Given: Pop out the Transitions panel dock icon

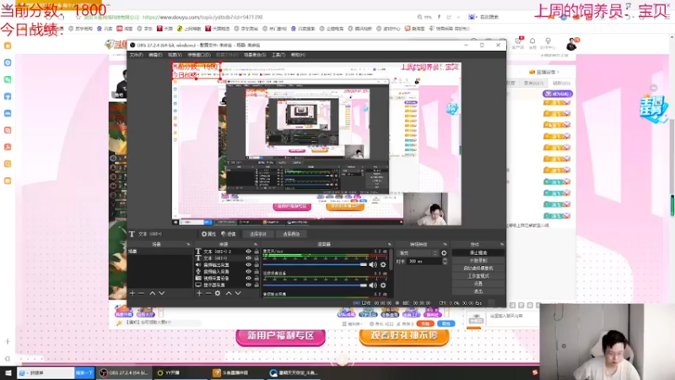Looking at the screenshot, I should pyautogui.click(x=445, y=244).
